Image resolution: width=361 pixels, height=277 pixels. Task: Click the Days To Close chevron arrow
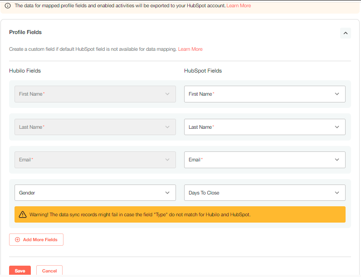click(337, 193)
